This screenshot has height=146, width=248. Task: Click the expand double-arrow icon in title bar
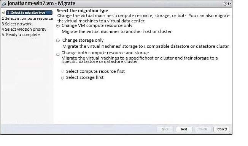coord(229,4)
